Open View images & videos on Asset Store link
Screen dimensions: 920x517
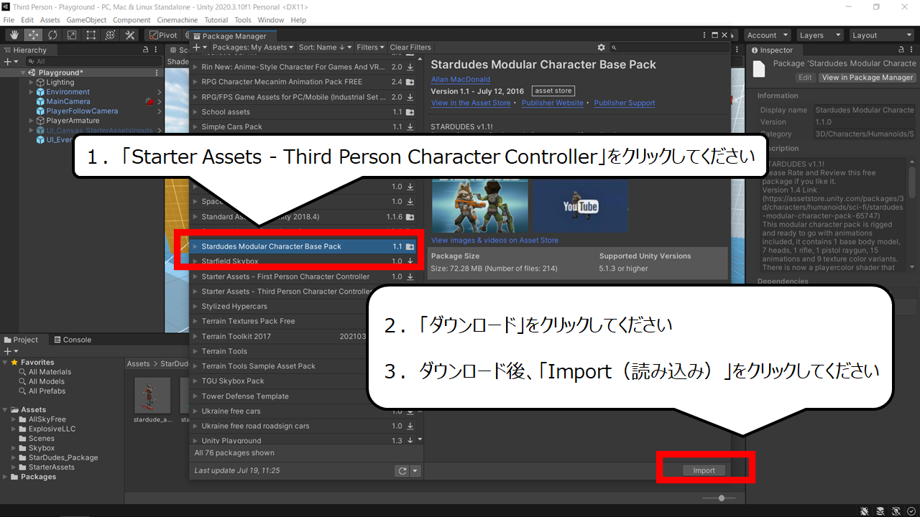tap(494, 240)
